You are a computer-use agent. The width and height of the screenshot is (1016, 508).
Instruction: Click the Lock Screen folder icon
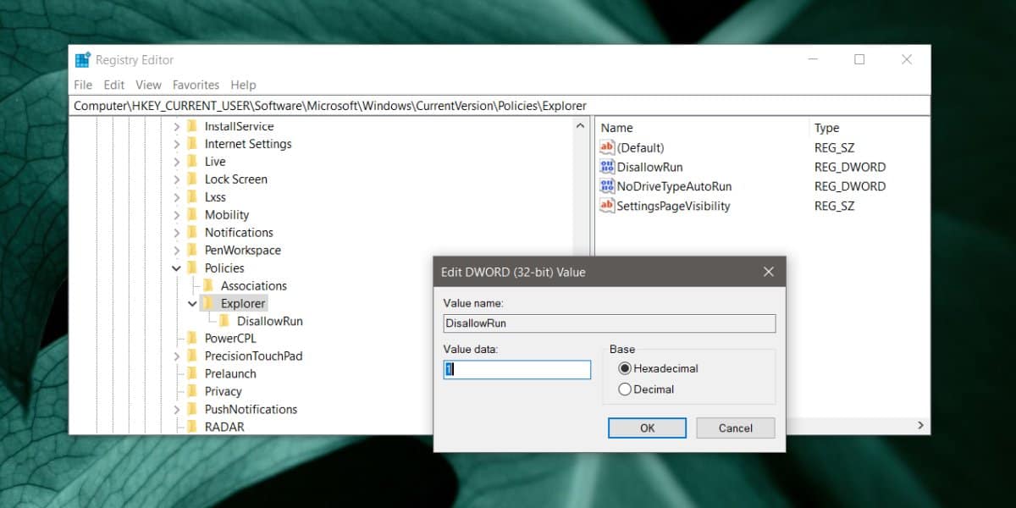click(x=193, y=179)
